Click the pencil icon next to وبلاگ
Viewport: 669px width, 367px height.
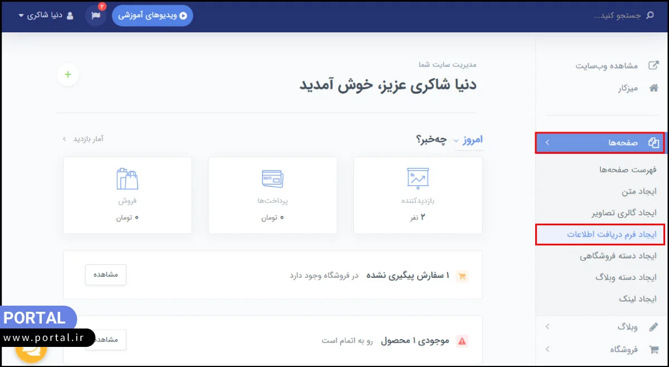(654, 327)
